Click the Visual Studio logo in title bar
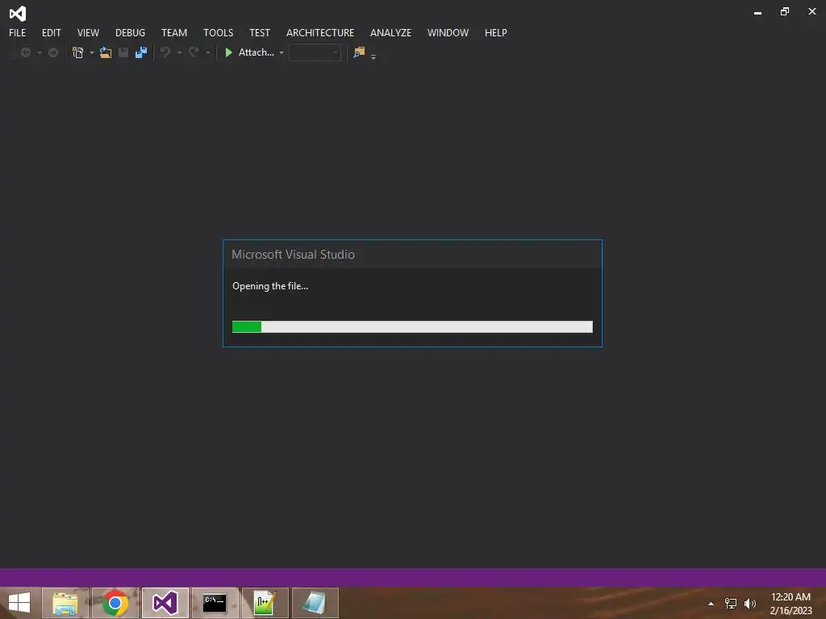This screenshot has width=826, height=619. pyautogui.click(x=18, y=13)
